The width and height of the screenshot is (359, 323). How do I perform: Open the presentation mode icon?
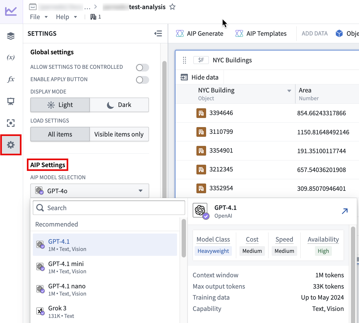tap(11, 101)
